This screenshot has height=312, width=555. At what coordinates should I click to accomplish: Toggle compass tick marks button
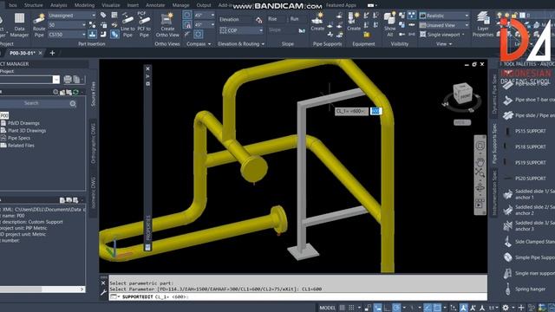[199, 35]
